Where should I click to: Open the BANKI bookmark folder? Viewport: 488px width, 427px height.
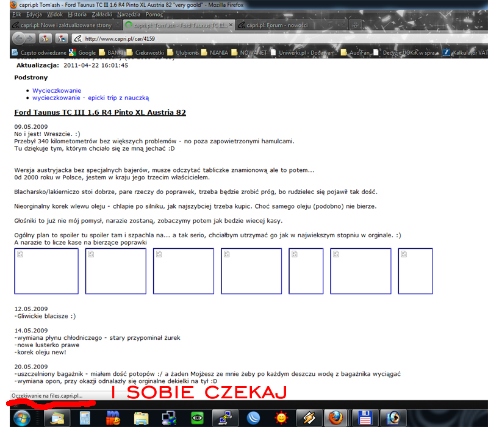(x=111, y=52)
